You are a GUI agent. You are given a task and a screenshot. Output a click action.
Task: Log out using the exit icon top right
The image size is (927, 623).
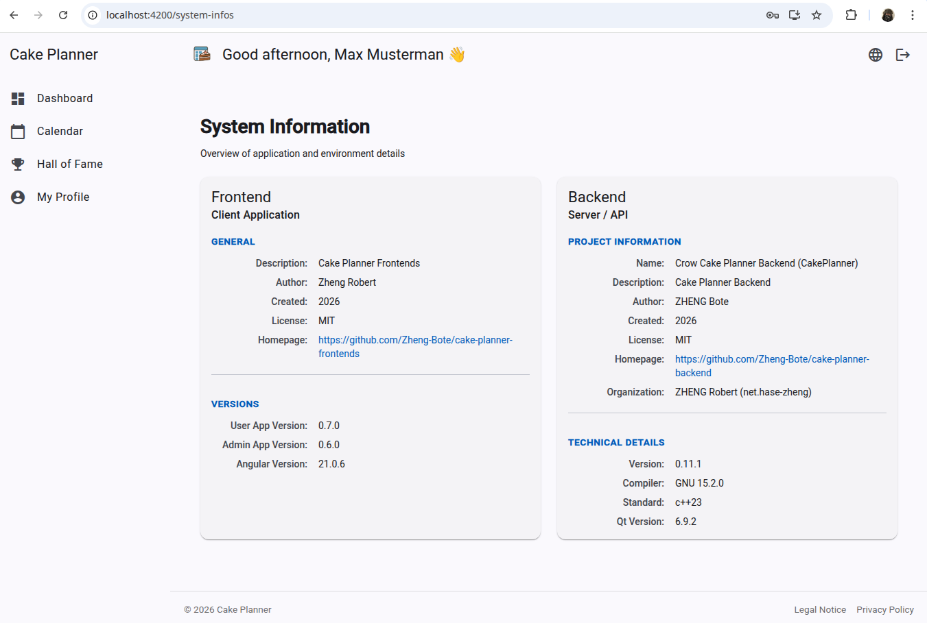pos(903,54)
